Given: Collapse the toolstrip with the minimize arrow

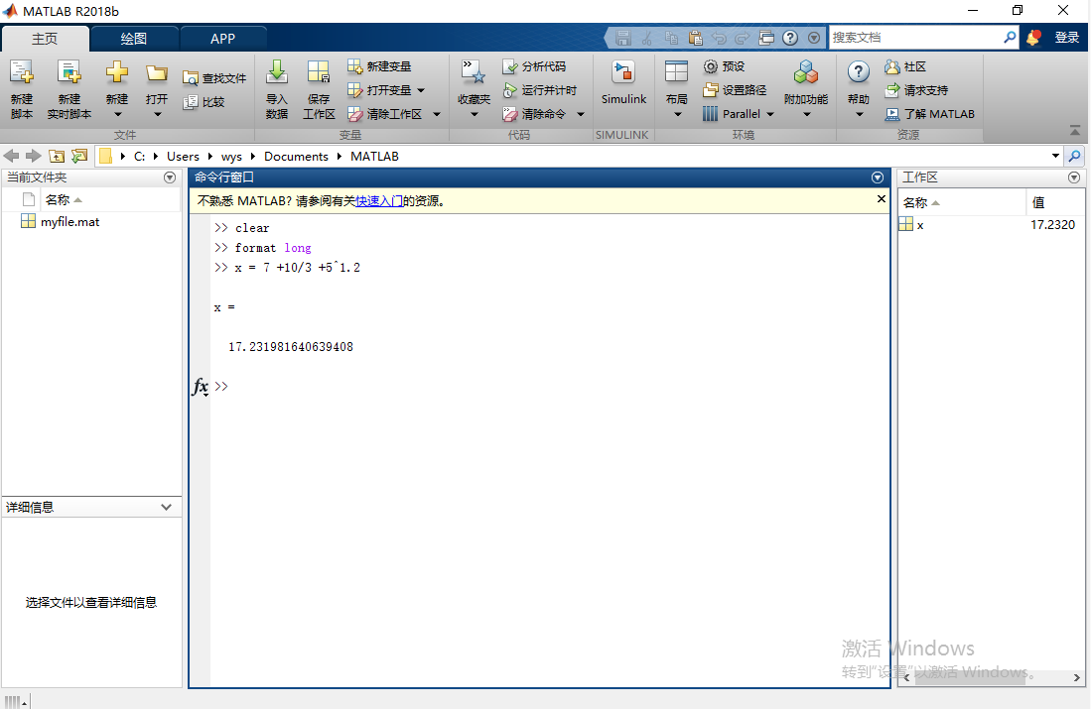Looking at the screenshot, I should tap(1075, 131).
